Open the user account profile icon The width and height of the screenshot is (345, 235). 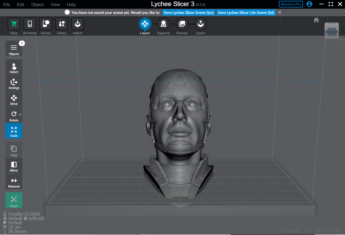tap(309, 4)
